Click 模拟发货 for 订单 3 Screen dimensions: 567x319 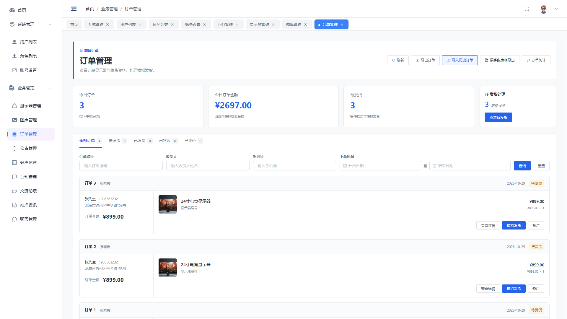point(514,225)
